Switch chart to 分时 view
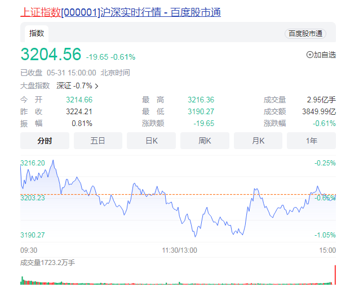This screenshot has height=292, width=350. [x=45, y=141]
